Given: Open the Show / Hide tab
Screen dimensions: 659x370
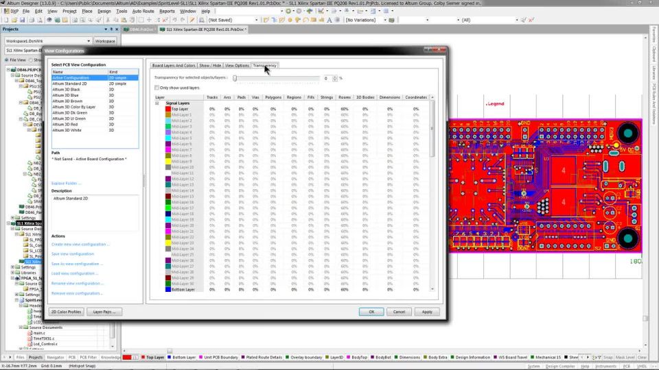Looking at the screenshot, I should tap(210, 66).
